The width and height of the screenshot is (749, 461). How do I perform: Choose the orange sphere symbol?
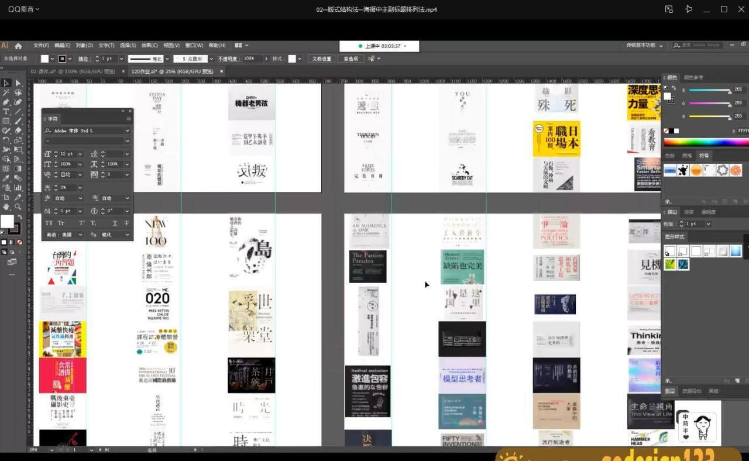(696, 170)
